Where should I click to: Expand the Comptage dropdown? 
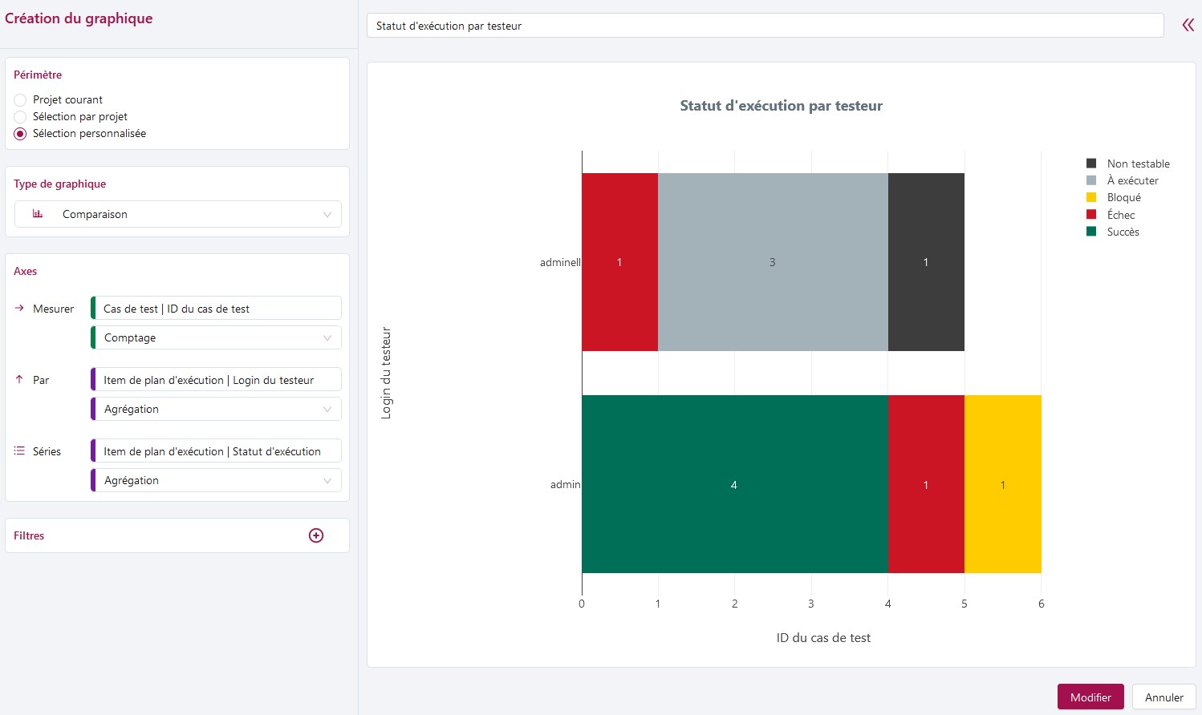pos(217,337)
